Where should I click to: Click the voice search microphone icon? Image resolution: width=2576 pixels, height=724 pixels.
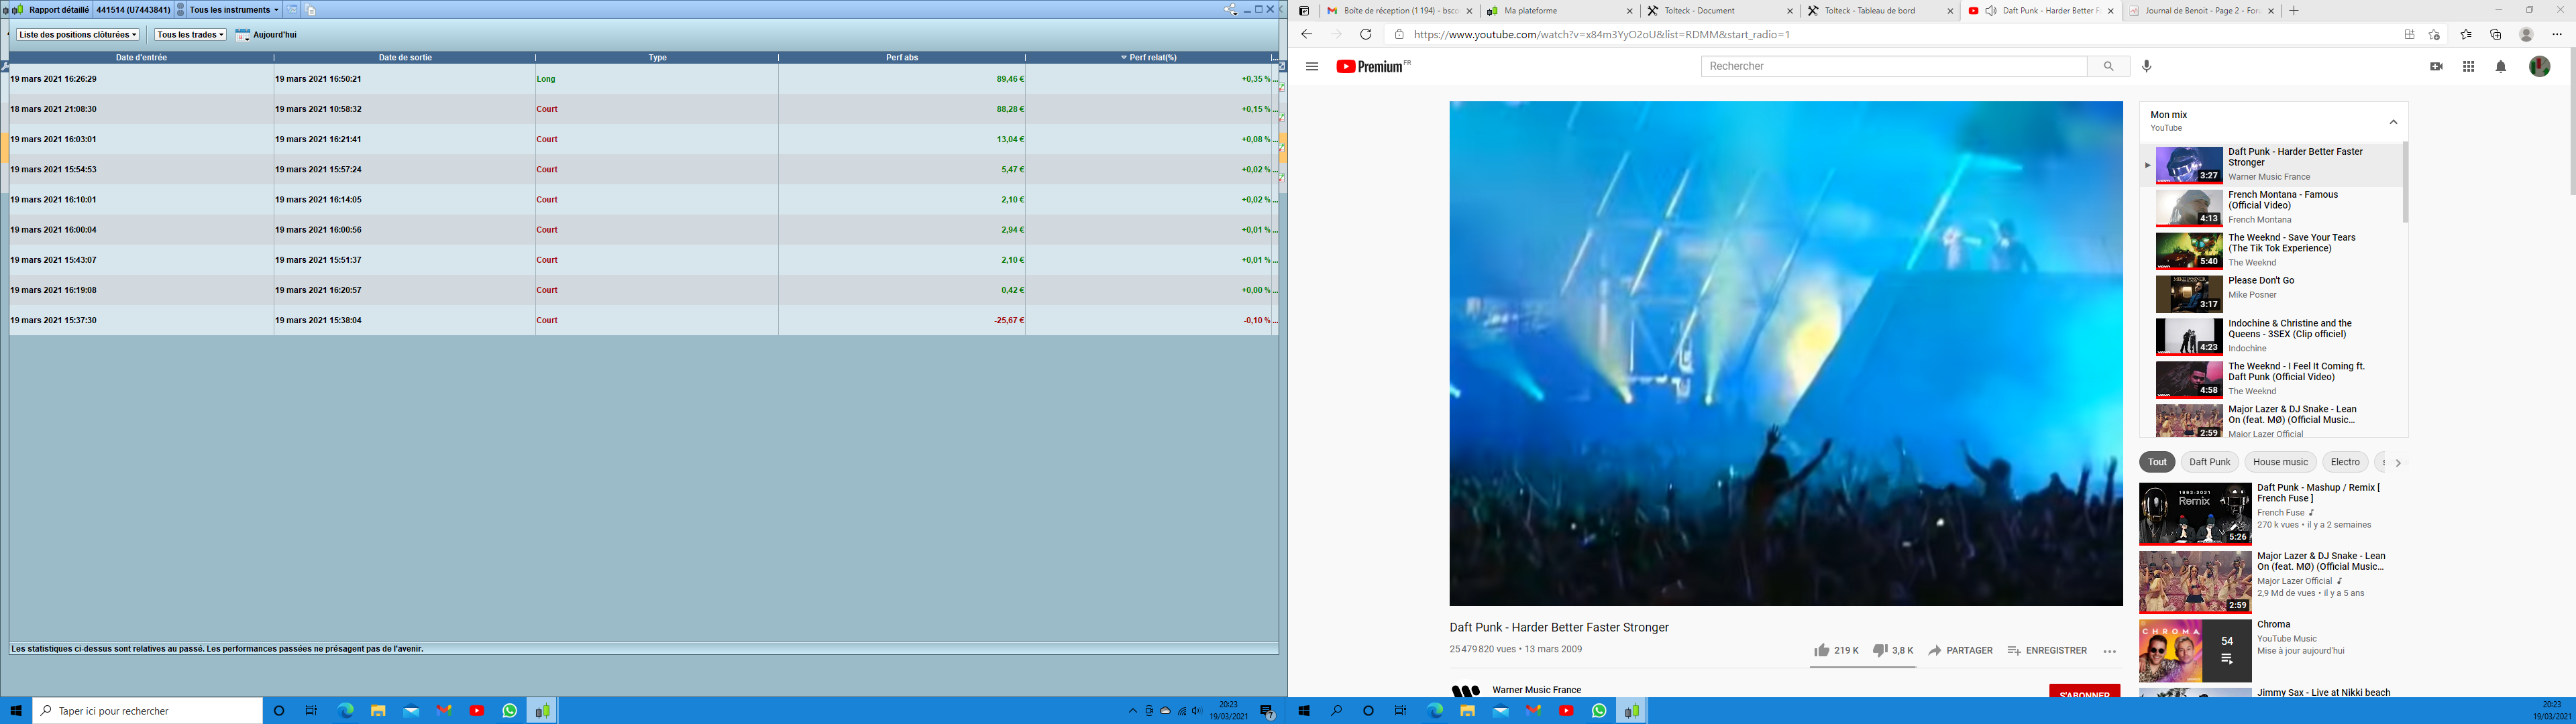2146,66
